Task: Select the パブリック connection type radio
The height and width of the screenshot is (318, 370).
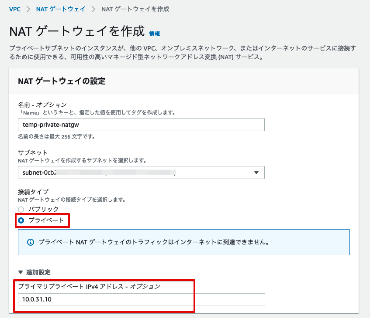Action: pos(21,209)
